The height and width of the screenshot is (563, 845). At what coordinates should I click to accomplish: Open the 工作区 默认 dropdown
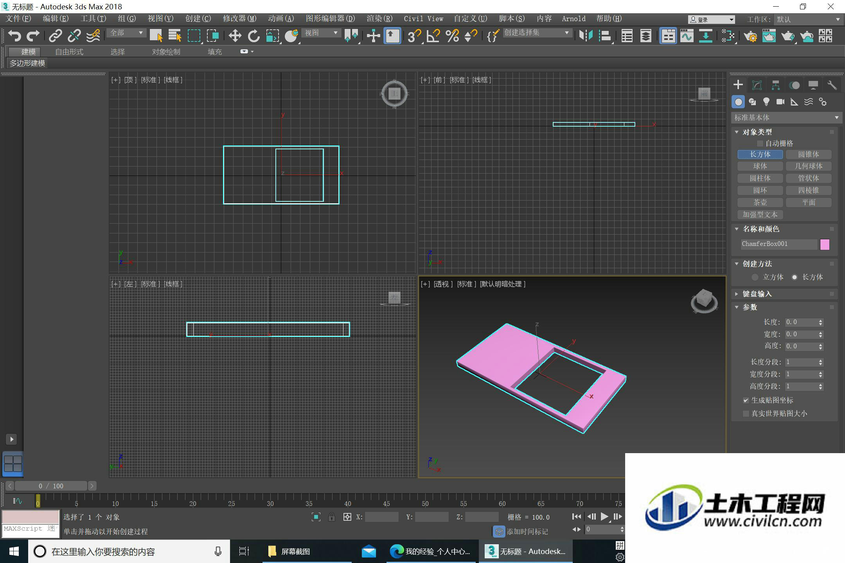[x=808, y=19]
